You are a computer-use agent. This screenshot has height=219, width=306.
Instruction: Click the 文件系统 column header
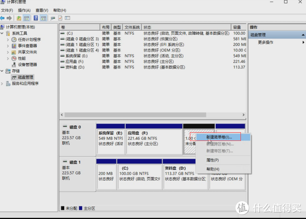point(132,27)
